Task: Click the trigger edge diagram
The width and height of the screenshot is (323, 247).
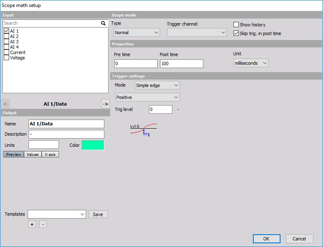Action: coord(144,129)
